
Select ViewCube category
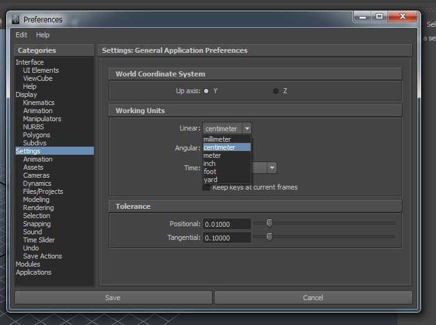[x=55, y=78]
